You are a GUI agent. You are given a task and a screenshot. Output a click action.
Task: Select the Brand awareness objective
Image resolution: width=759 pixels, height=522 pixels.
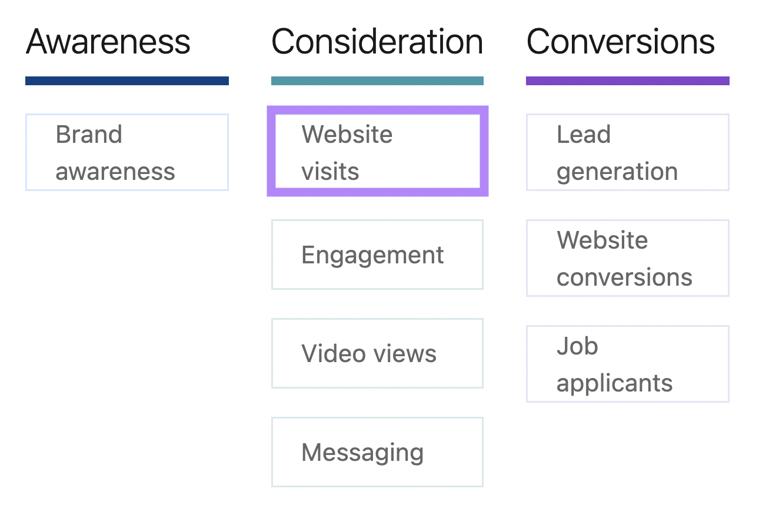click(126, 152)
